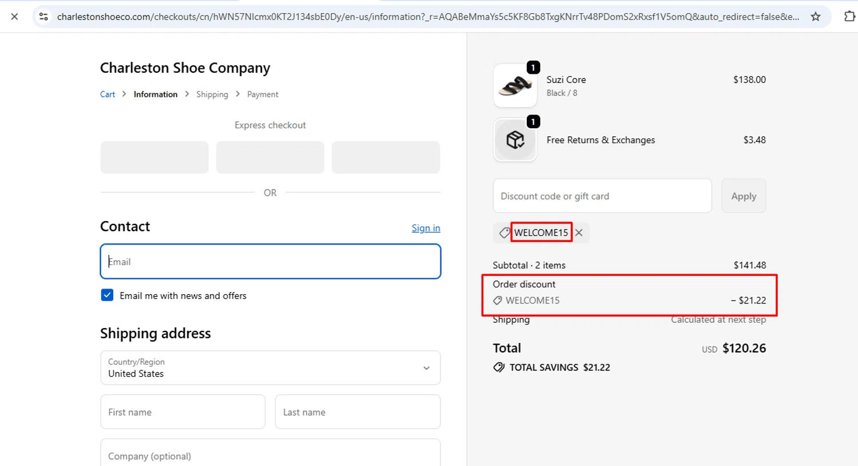Click the discount amount − $21.22
Screen dimensions: 858x466
point(748,300)
